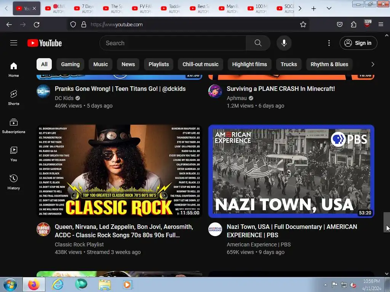Show hidden system tray icons

click(x=325, y=285)
